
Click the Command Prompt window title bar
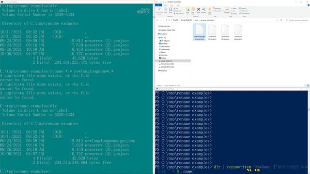click(x=77, y=2)
